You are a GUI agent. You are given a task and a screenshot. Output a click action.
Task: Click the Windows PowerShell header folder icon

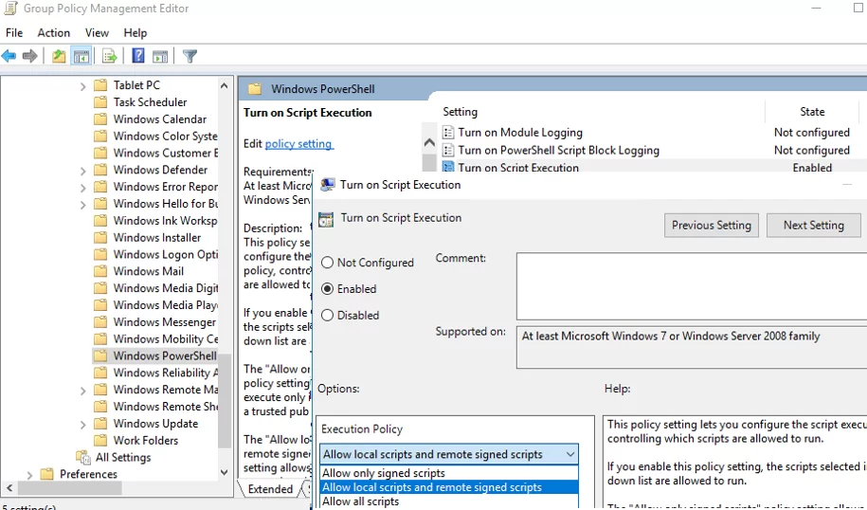pyautogui.click(x=255, y=89)
